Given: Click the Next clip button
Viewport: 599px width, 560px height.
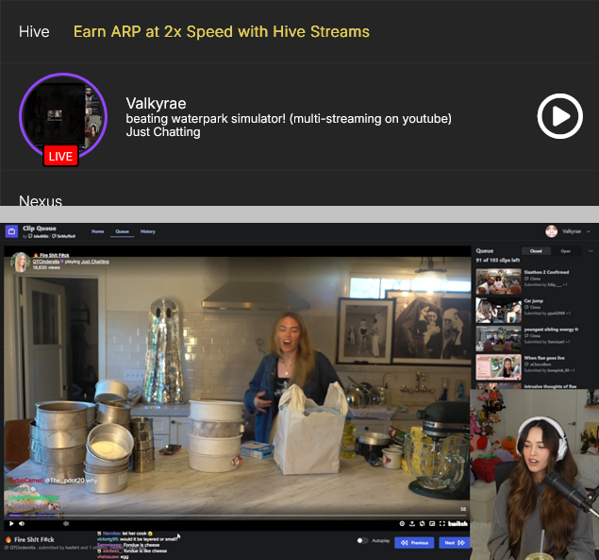Looking at the screenshot, I should 453,543.
